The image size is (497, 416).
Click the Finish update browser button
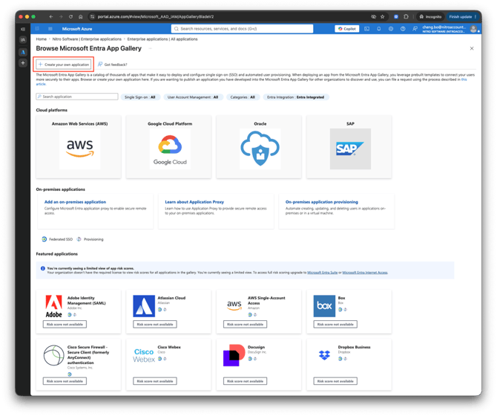pos(462,17)
